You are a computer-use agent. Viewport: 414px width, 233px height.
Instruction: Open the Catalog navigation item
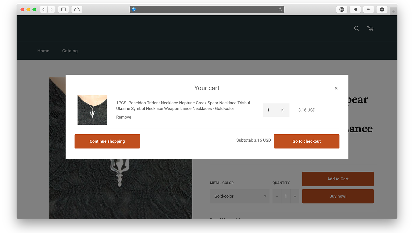[x=70, y=51]
